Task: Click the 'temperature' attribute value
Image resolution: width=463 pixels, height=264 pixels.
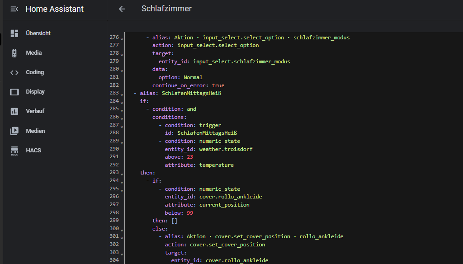Action: [x=217, y=165]
